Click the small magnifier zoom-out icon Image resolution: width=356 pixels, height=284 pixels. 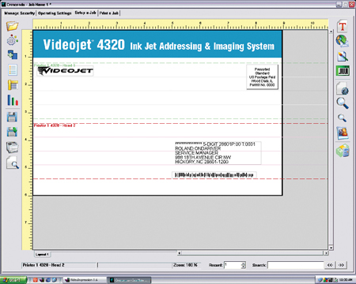tap(342, 118)
